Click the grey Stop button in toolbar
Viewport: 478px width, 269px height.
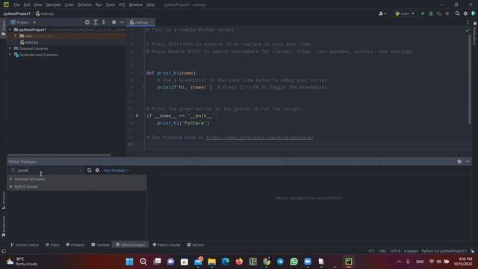[447, 13]
